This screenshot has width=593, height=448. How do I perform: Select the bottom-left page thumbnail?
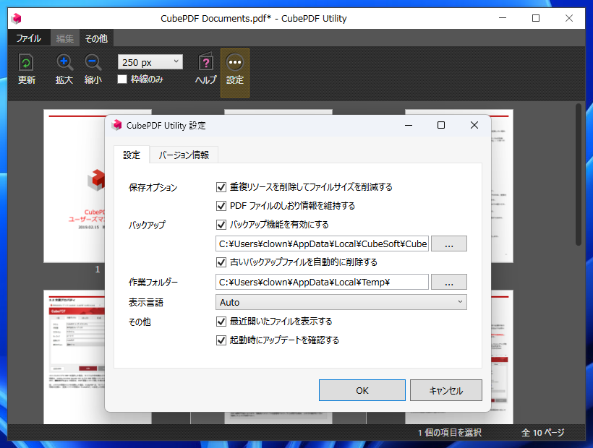tap(74, 357)
